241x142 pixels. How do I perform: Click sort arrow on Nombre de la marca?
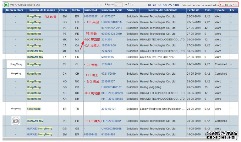coord(57,10)
